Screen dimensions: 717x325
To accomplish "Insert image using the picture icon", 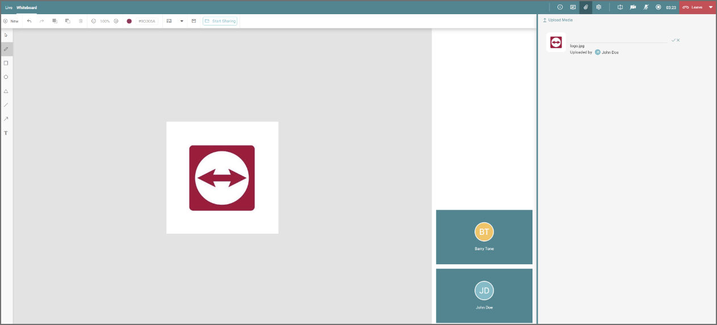I will tap(169, 21).
